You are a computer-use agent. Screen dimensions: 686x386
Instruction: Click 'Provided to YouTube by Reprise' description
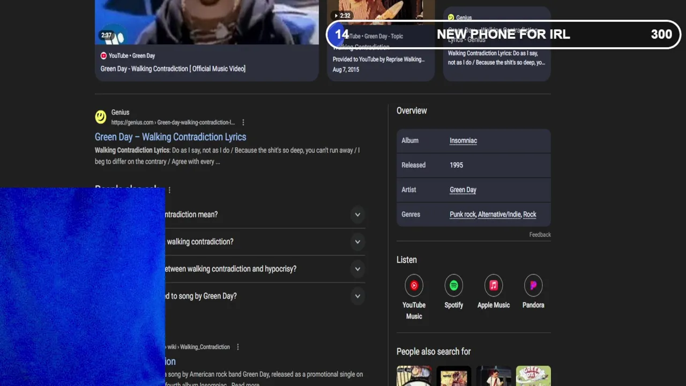click(x=378, y=60)
